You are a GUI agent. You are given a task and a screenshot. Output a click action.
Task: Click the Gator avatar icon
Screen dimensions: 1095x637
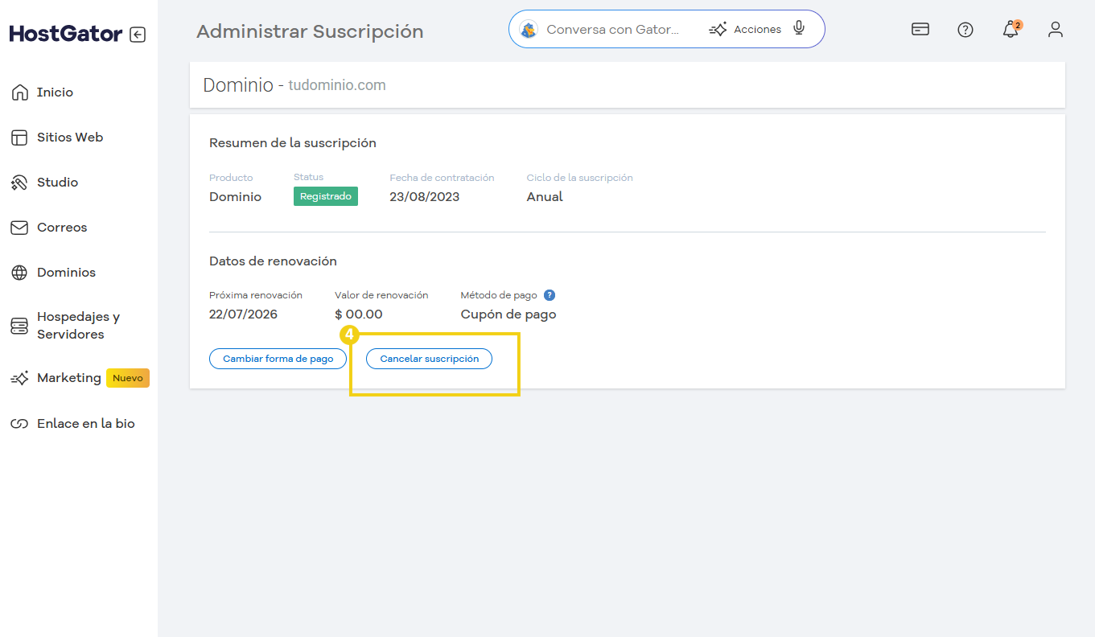tap(529, 30)
